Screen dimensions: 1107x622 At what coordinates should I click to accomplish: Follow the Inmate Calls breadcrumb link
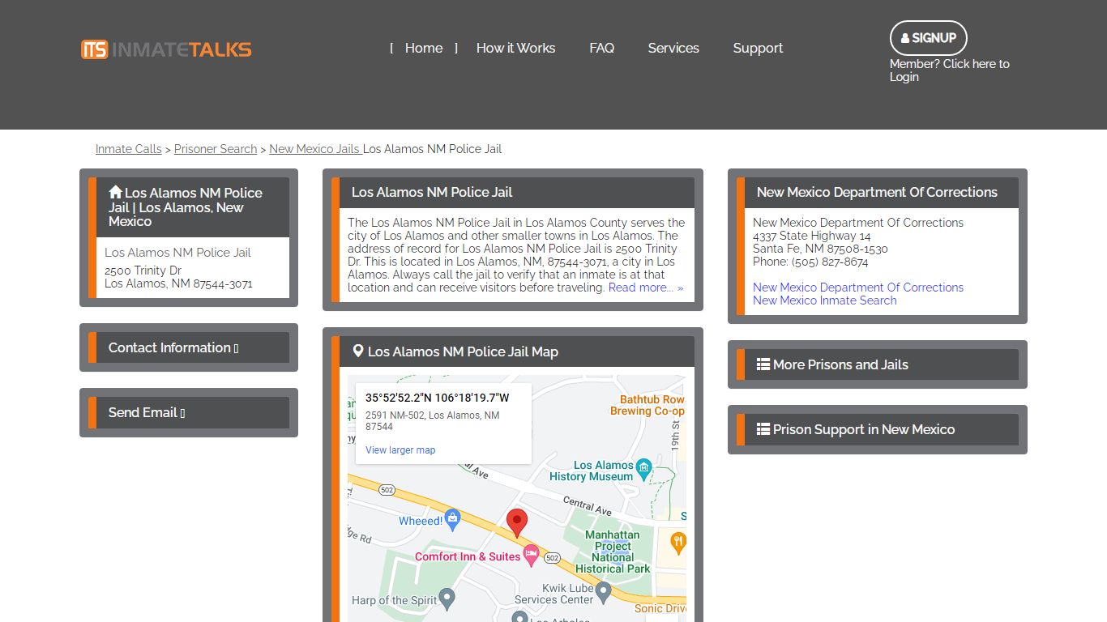click(x=129, y=149)
